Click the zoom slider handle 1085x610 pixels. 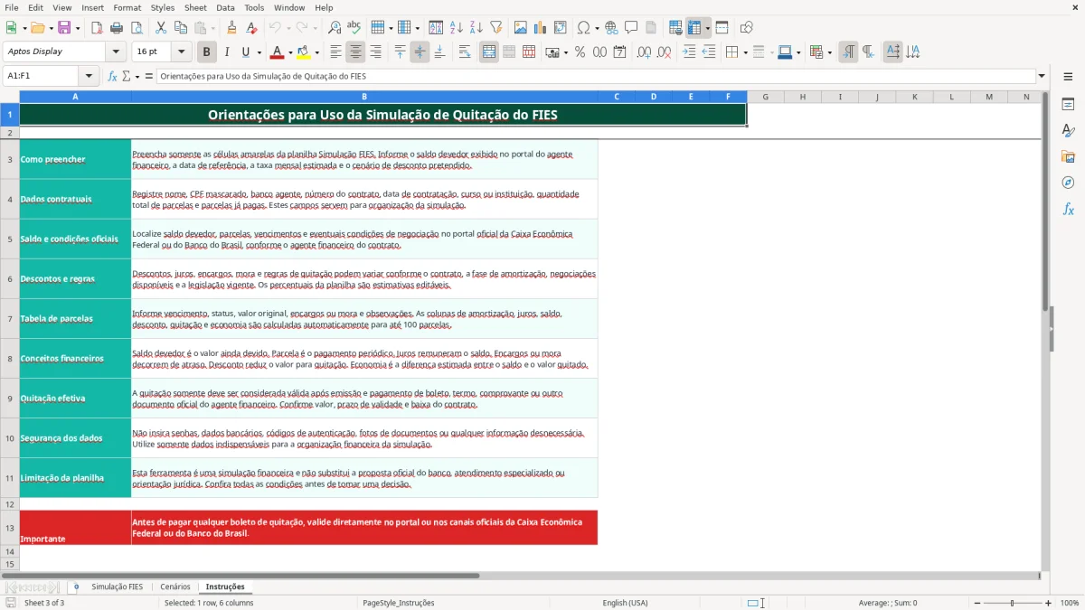click(1012, 603)
